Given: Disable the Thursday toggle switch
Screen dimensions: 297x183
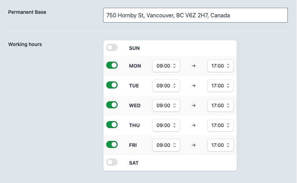Looking at the screenshot, I should (112, 125).
